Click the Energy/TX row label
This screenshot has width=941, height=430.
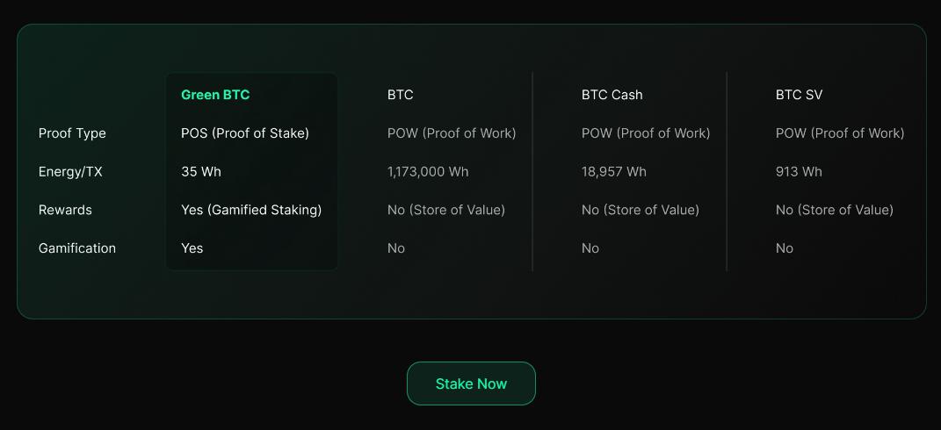click(x=70, y=172)
